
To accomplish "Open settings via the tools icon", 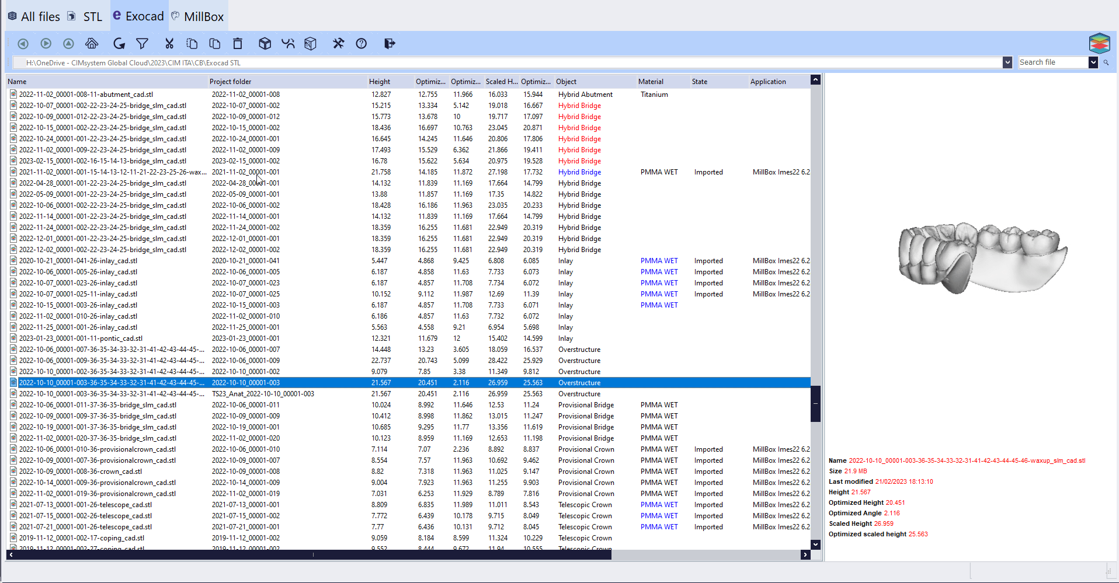I will click(x=338, y=43).
